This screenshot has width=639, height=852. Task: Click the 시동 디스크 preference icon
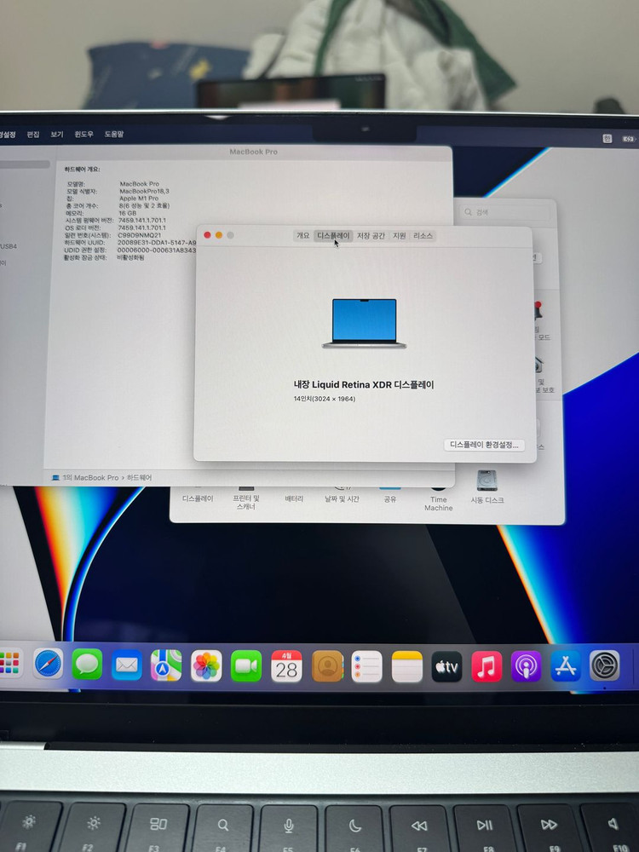click(x=486, y=486)
